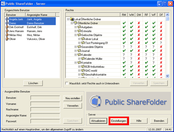Click the Vorname input field
The height and width of the screenshot is (132, 174).
[x=45, y=104]
